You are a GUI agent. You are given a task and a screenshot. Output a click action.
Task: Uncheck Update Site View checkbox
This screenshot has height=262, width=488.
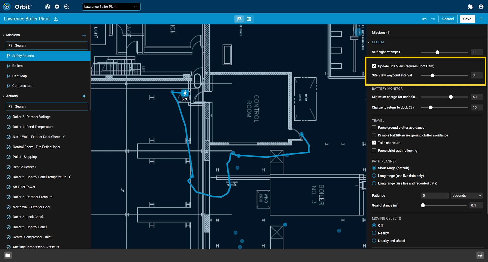[374, 66]
